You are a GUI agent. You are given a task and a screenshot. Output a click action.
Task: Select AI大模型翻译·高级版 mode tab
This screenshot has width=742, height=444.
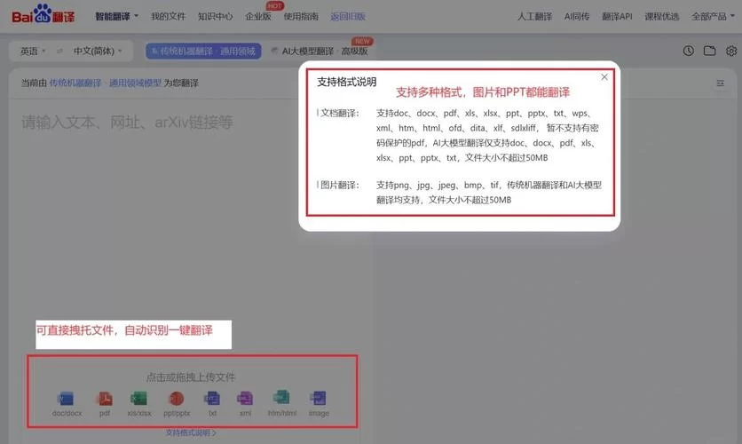point(320,51)
